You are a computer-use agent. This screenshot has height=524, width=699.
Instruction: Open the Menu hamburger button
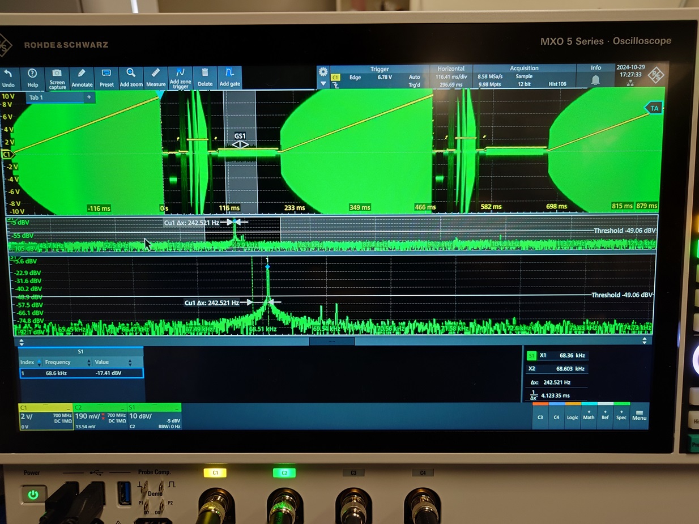click(x=639, y=415)
